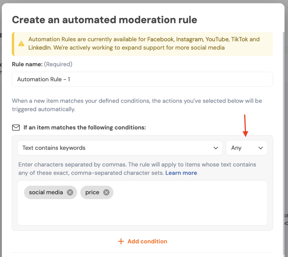Click the yellow warning triangle icon
The height and width of the screenshot is (257, 288).
(21, 44)
